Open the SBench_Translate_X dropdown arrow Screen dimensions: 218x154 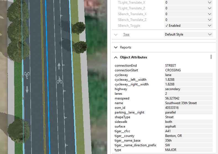coord(209,14)
